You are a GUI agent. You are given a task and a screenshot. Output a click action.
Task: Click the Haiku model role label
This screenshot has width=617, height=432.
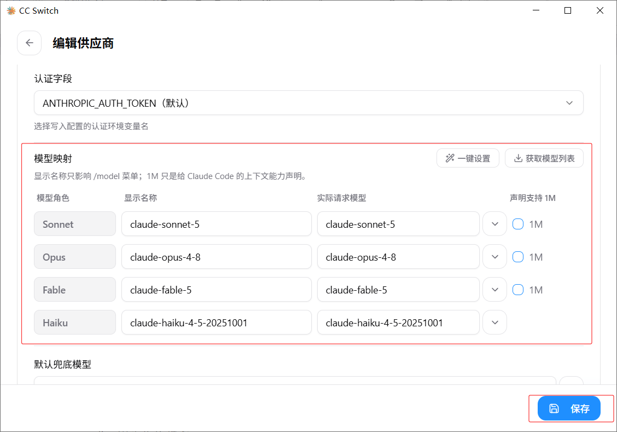point(75,322)
